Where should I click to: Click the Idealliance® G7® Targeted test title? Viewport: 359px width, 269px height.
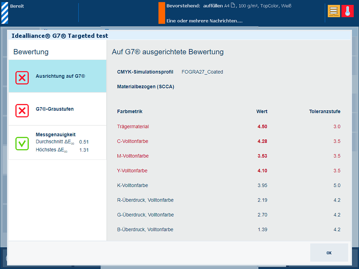(60, 36)
